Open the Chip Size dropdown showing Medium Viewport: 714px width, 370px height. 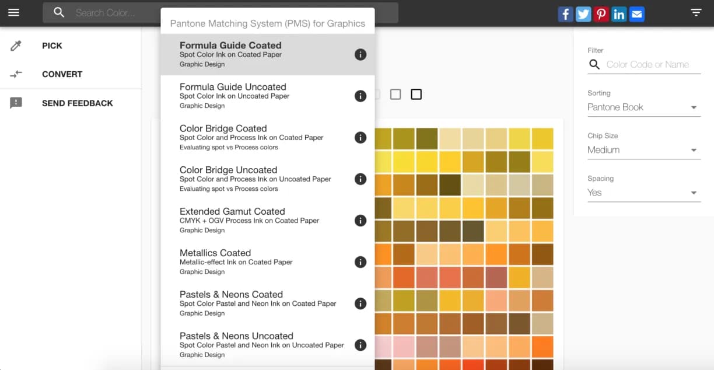click(x=644, y=150)
